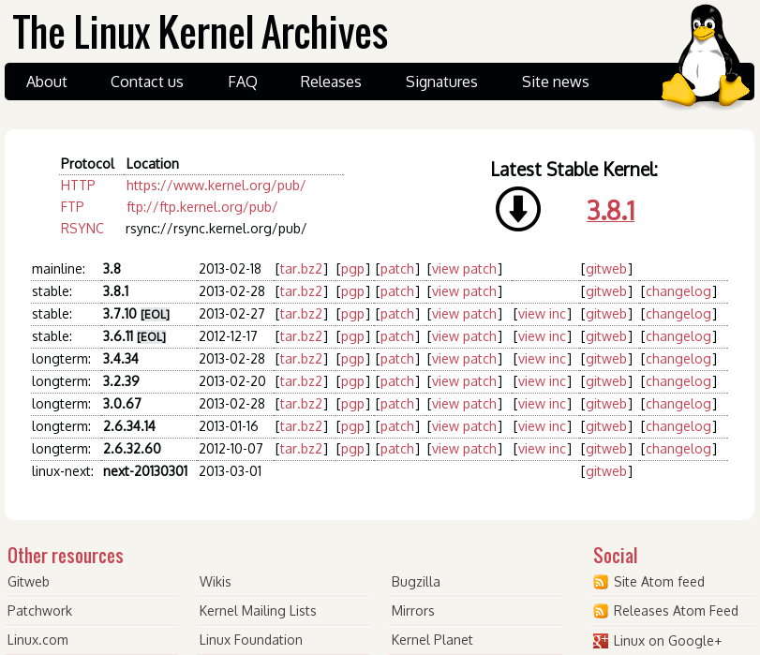760x655 pixels.
Task: View patch for stable 3.8.1
Action: coord(464,291)
